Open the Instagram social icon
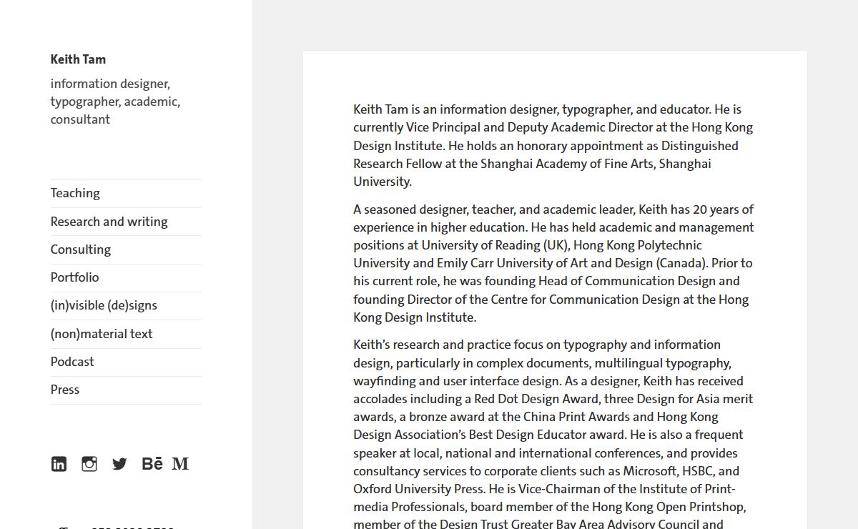This screenshot has width=858, height=529. (89, 464)
